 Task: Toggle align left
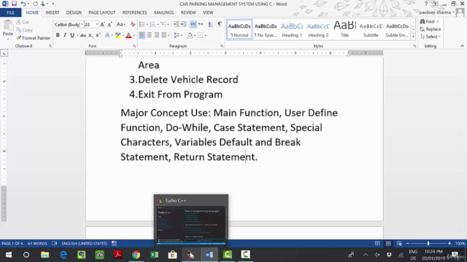[142, 36]
